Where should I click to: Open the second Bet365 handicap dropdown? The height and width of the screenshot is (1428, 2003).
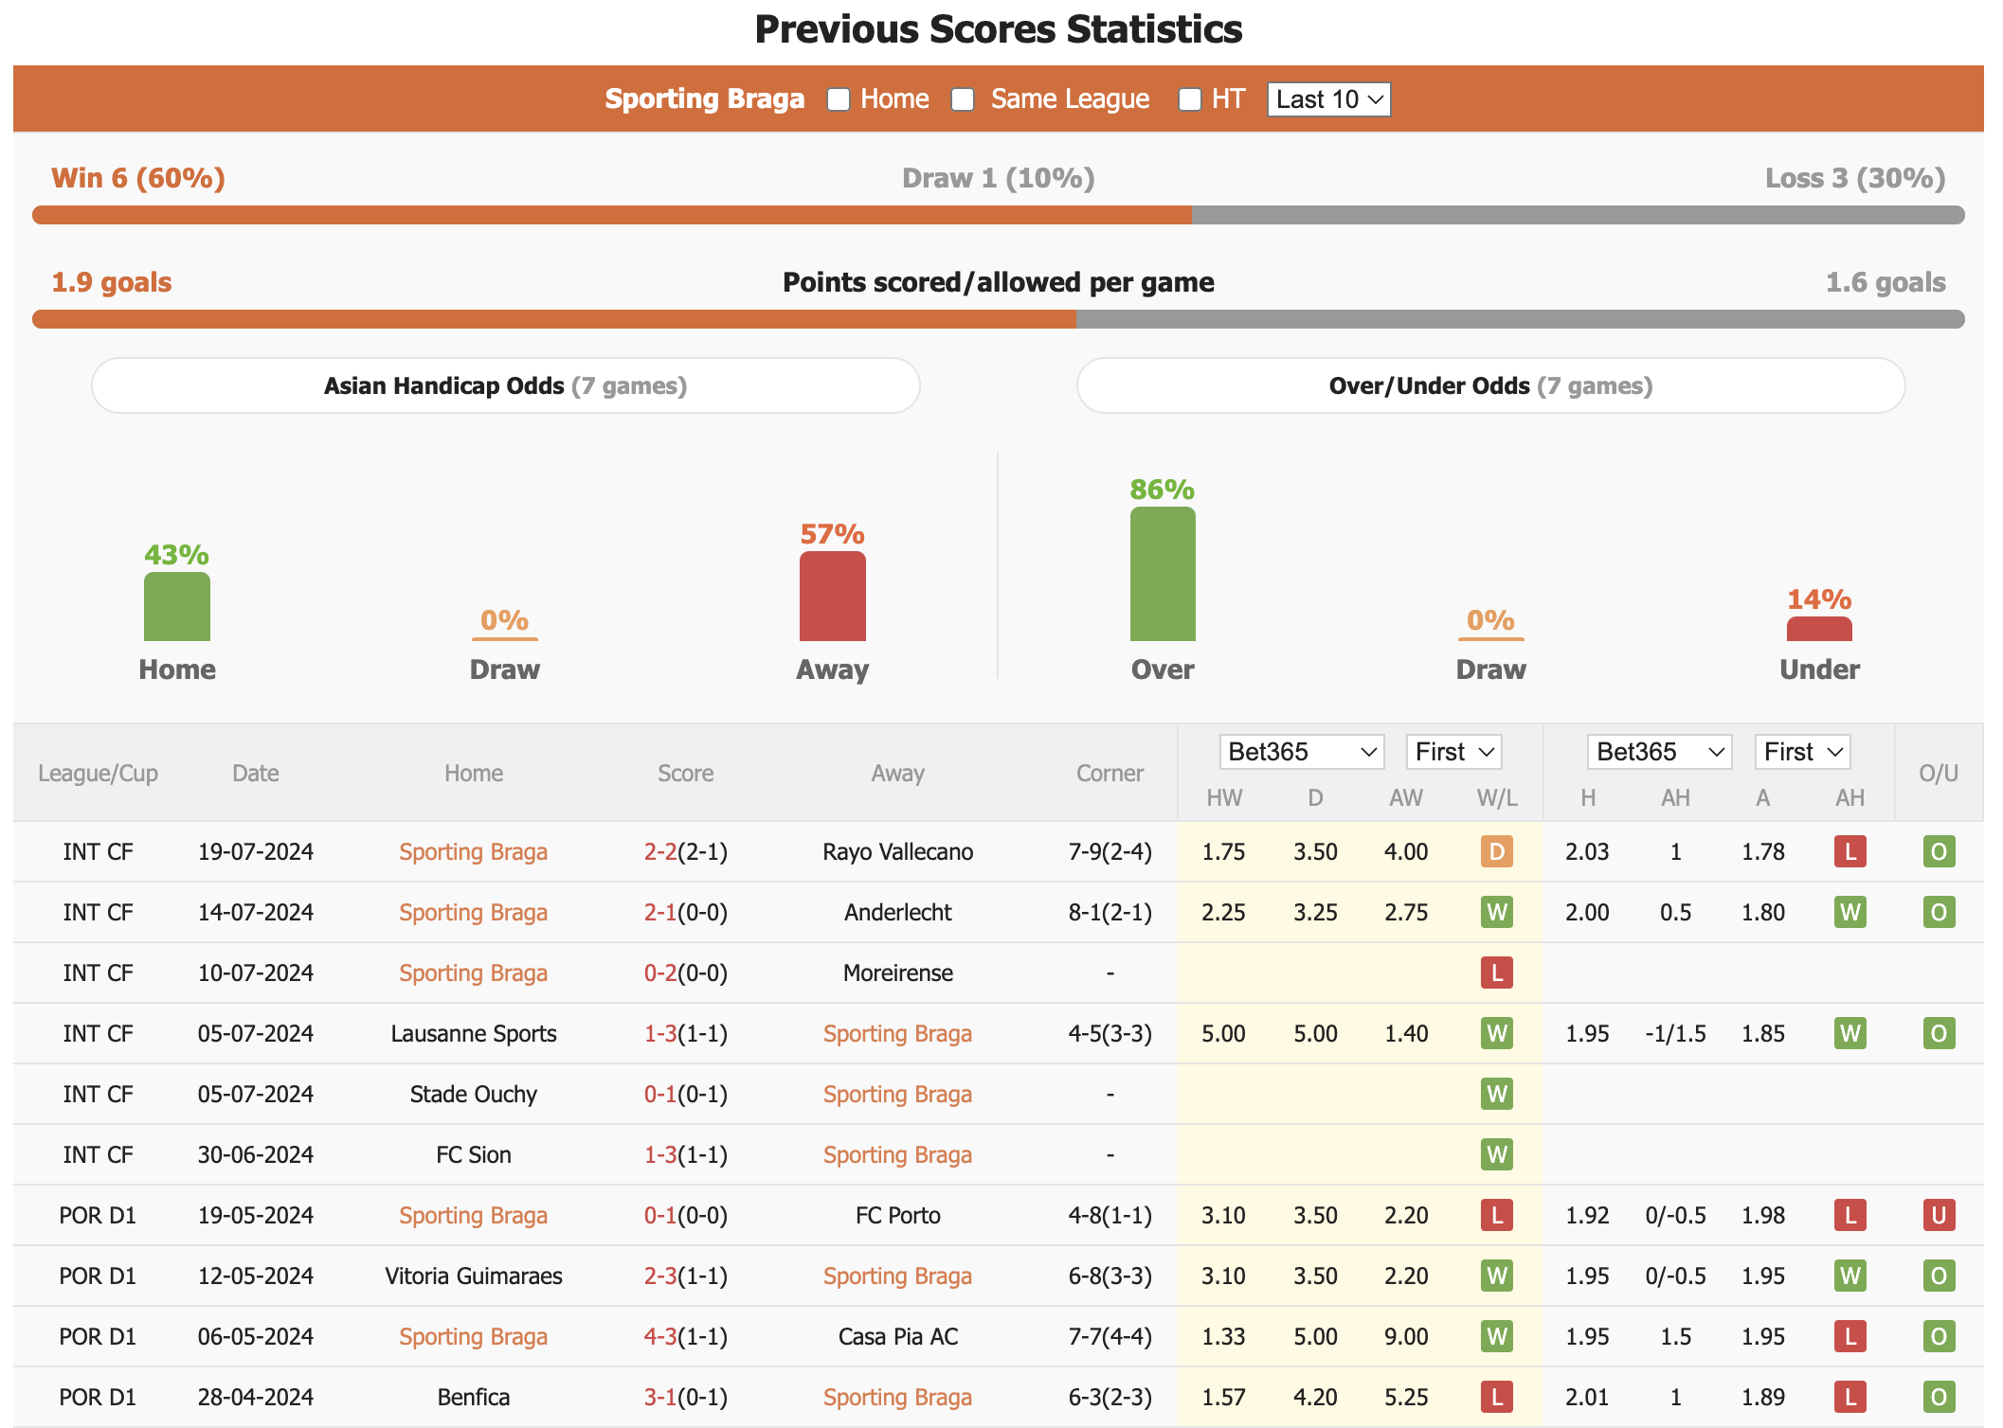1660,752
